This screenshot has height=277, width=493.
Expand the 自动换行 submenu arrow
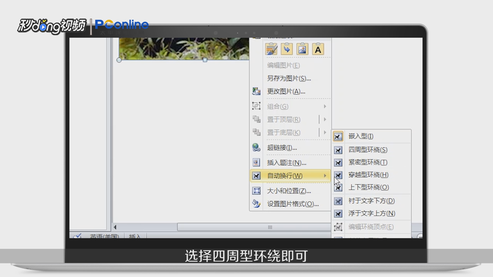coord(325,176)
